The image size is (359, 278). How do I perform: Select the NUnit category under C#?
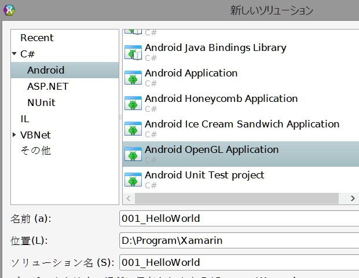[x=42, y=103]
